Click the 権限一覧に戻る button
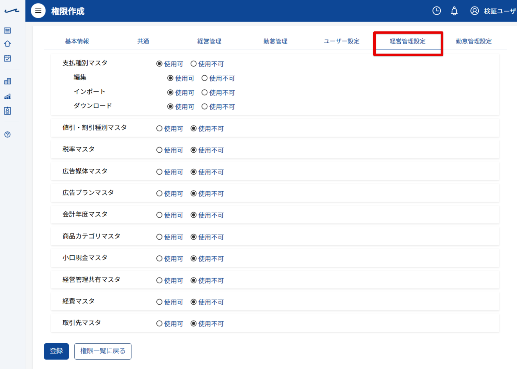Viewport: 517px width, 369px height. (103, 351)
